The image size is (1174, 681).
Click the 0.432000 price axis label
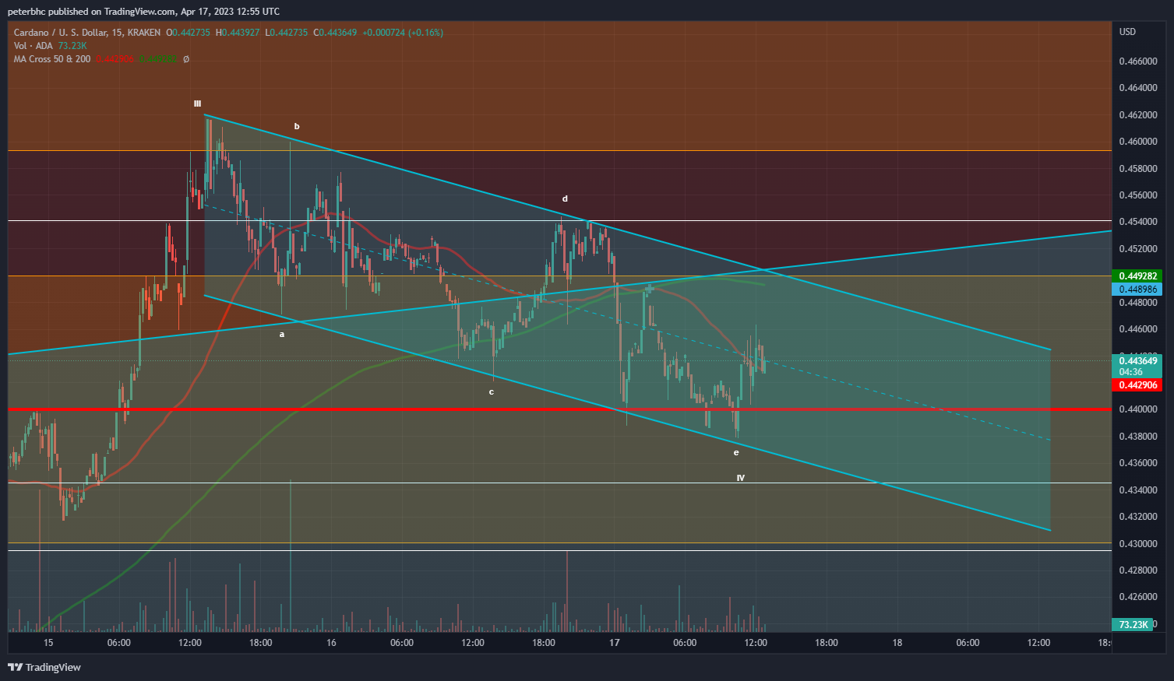click(x=1138, y=517)
